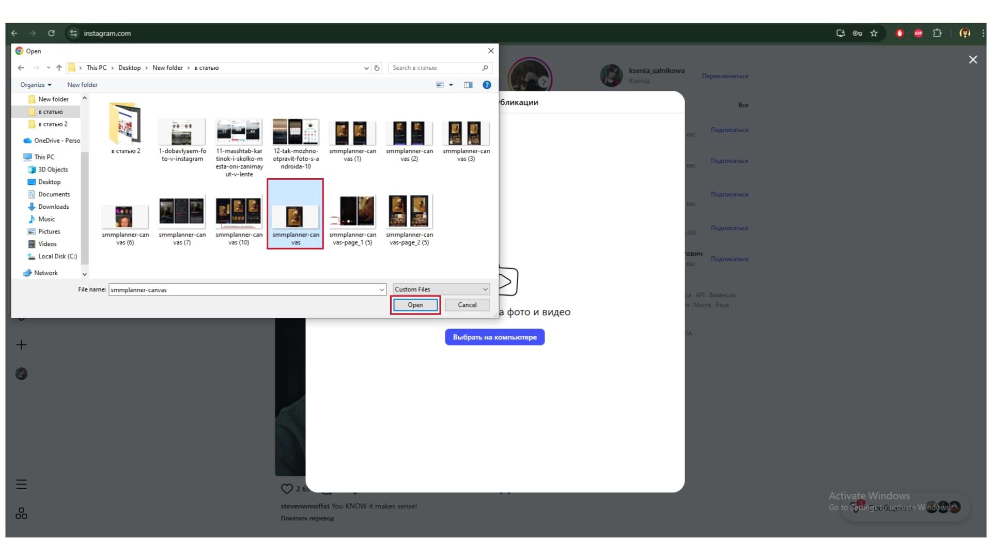This screenshot has height=558, width=992.
Task: Click New folder in dialog toolbar
Action: coord(82,85)
